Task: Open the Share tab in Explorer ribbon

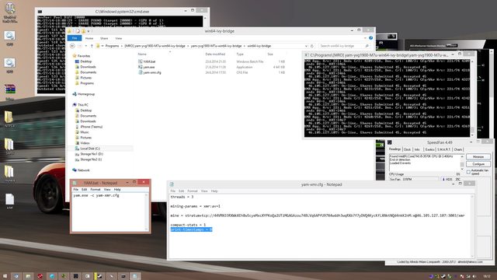Action: click(104, 38)
